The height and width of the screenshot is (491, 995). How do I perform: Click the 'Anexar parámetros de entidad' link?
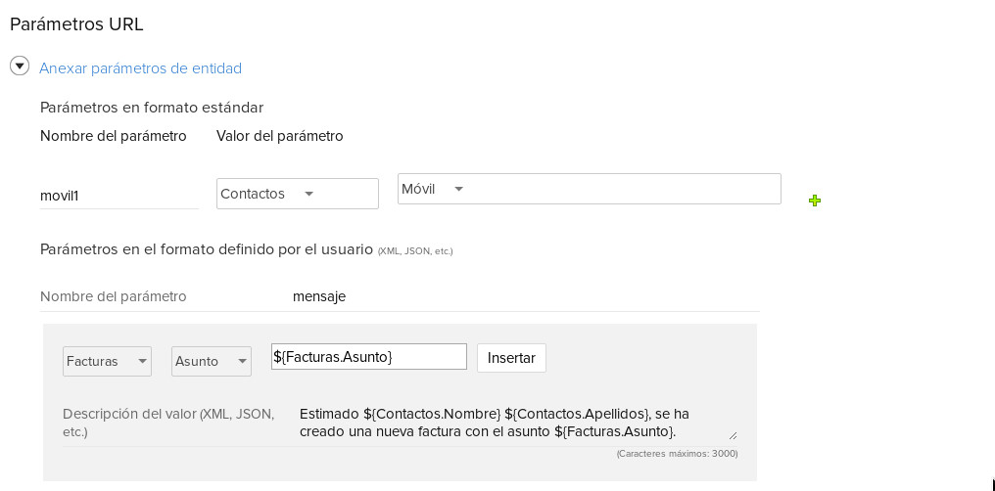pos(140,68)
